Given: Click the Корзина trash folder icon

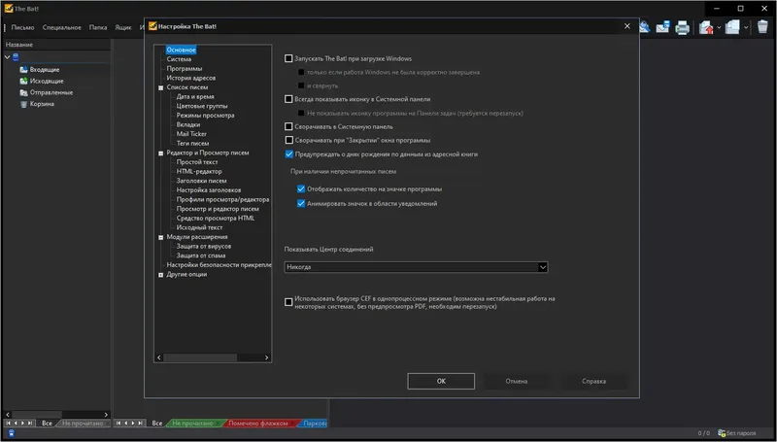Looking at the screenshot, I should [23, 104].
